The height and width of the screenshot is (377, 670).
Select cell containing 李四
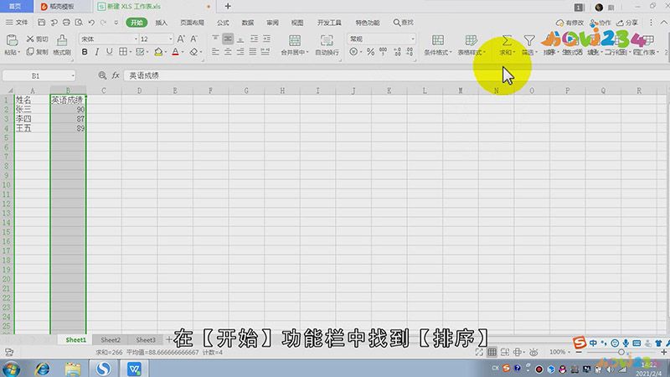coord(32,119)
